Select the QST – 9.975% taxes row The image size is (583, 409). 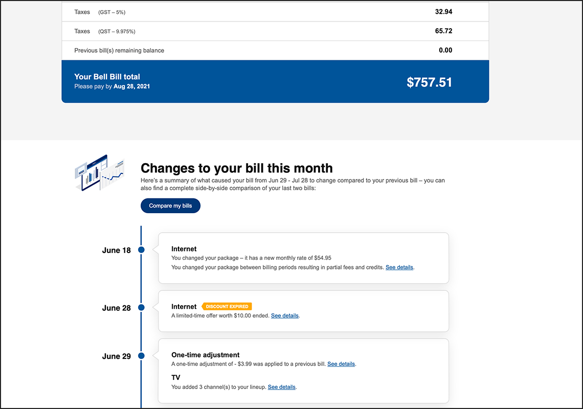pyautogui.click(x=275, y=31)
